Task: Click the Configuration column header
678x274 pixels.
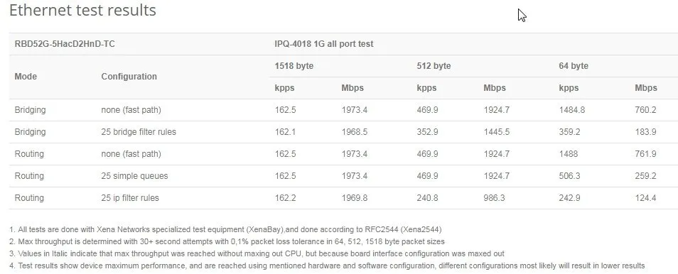Action: (x=129, y=77)
